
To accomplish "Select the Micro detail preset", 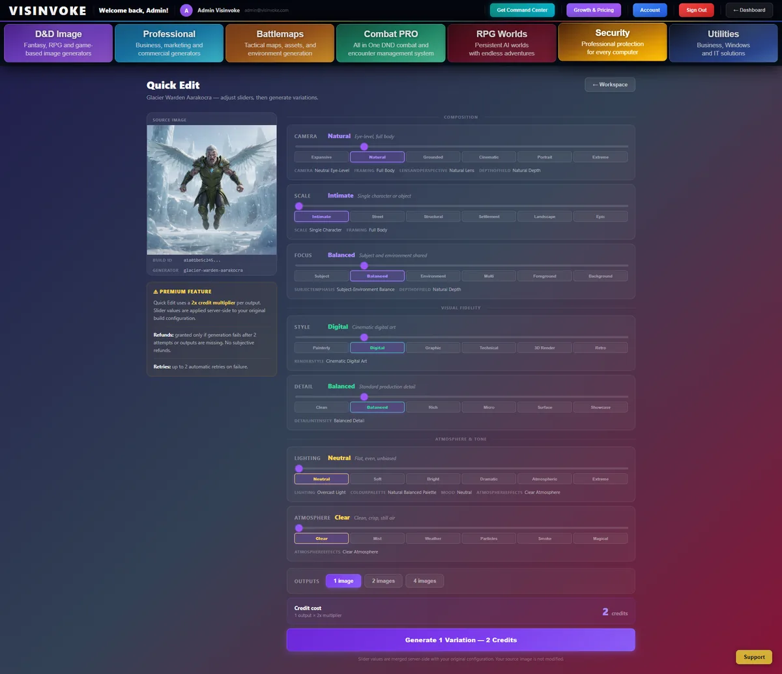I will point(489,407).
